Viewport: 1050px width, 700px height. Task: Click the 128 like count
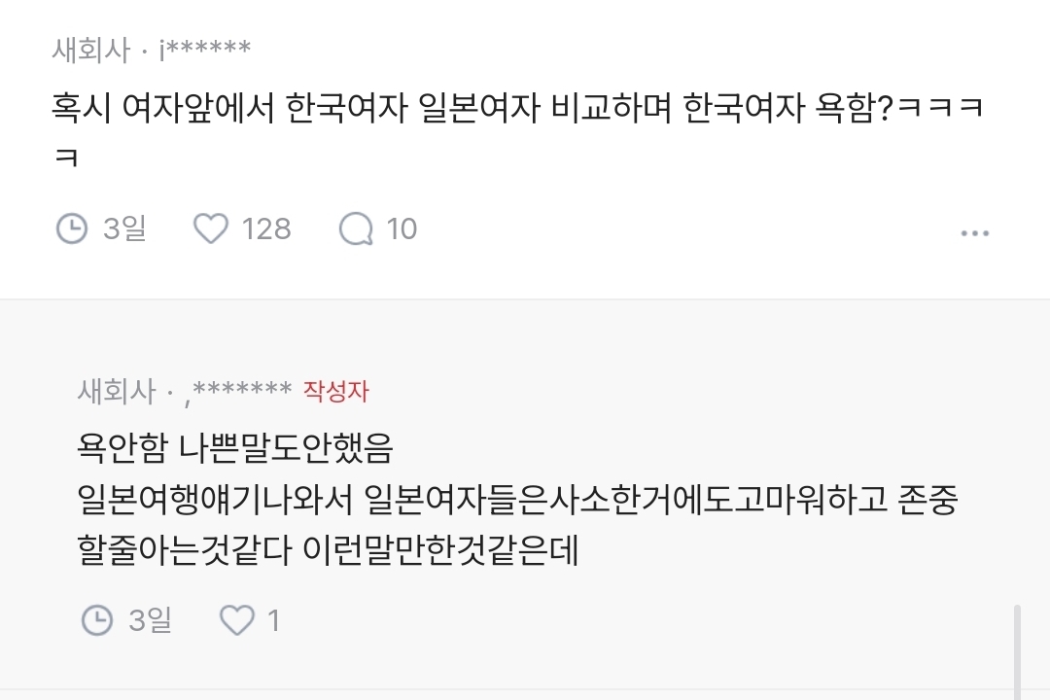tap(265, 229)
